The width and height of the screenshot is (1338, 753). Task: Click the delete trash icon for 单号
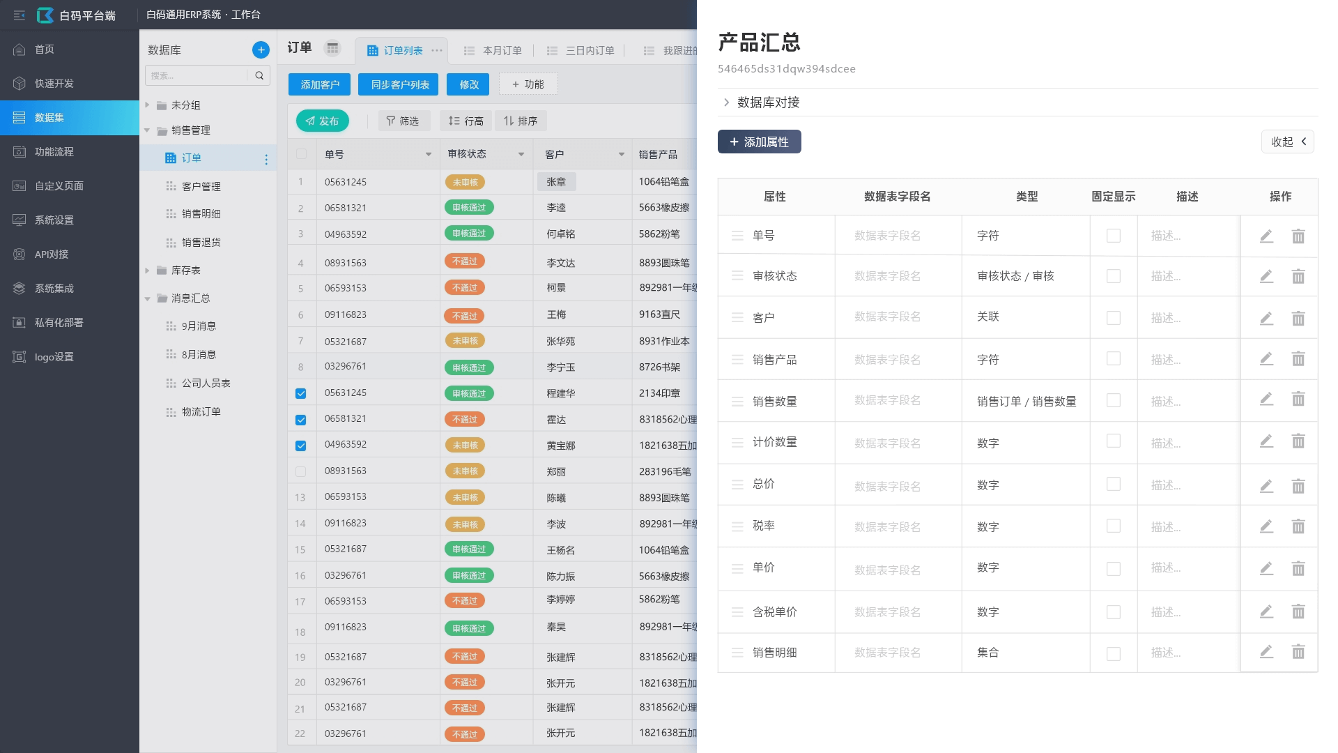[x=1298, y=236]
